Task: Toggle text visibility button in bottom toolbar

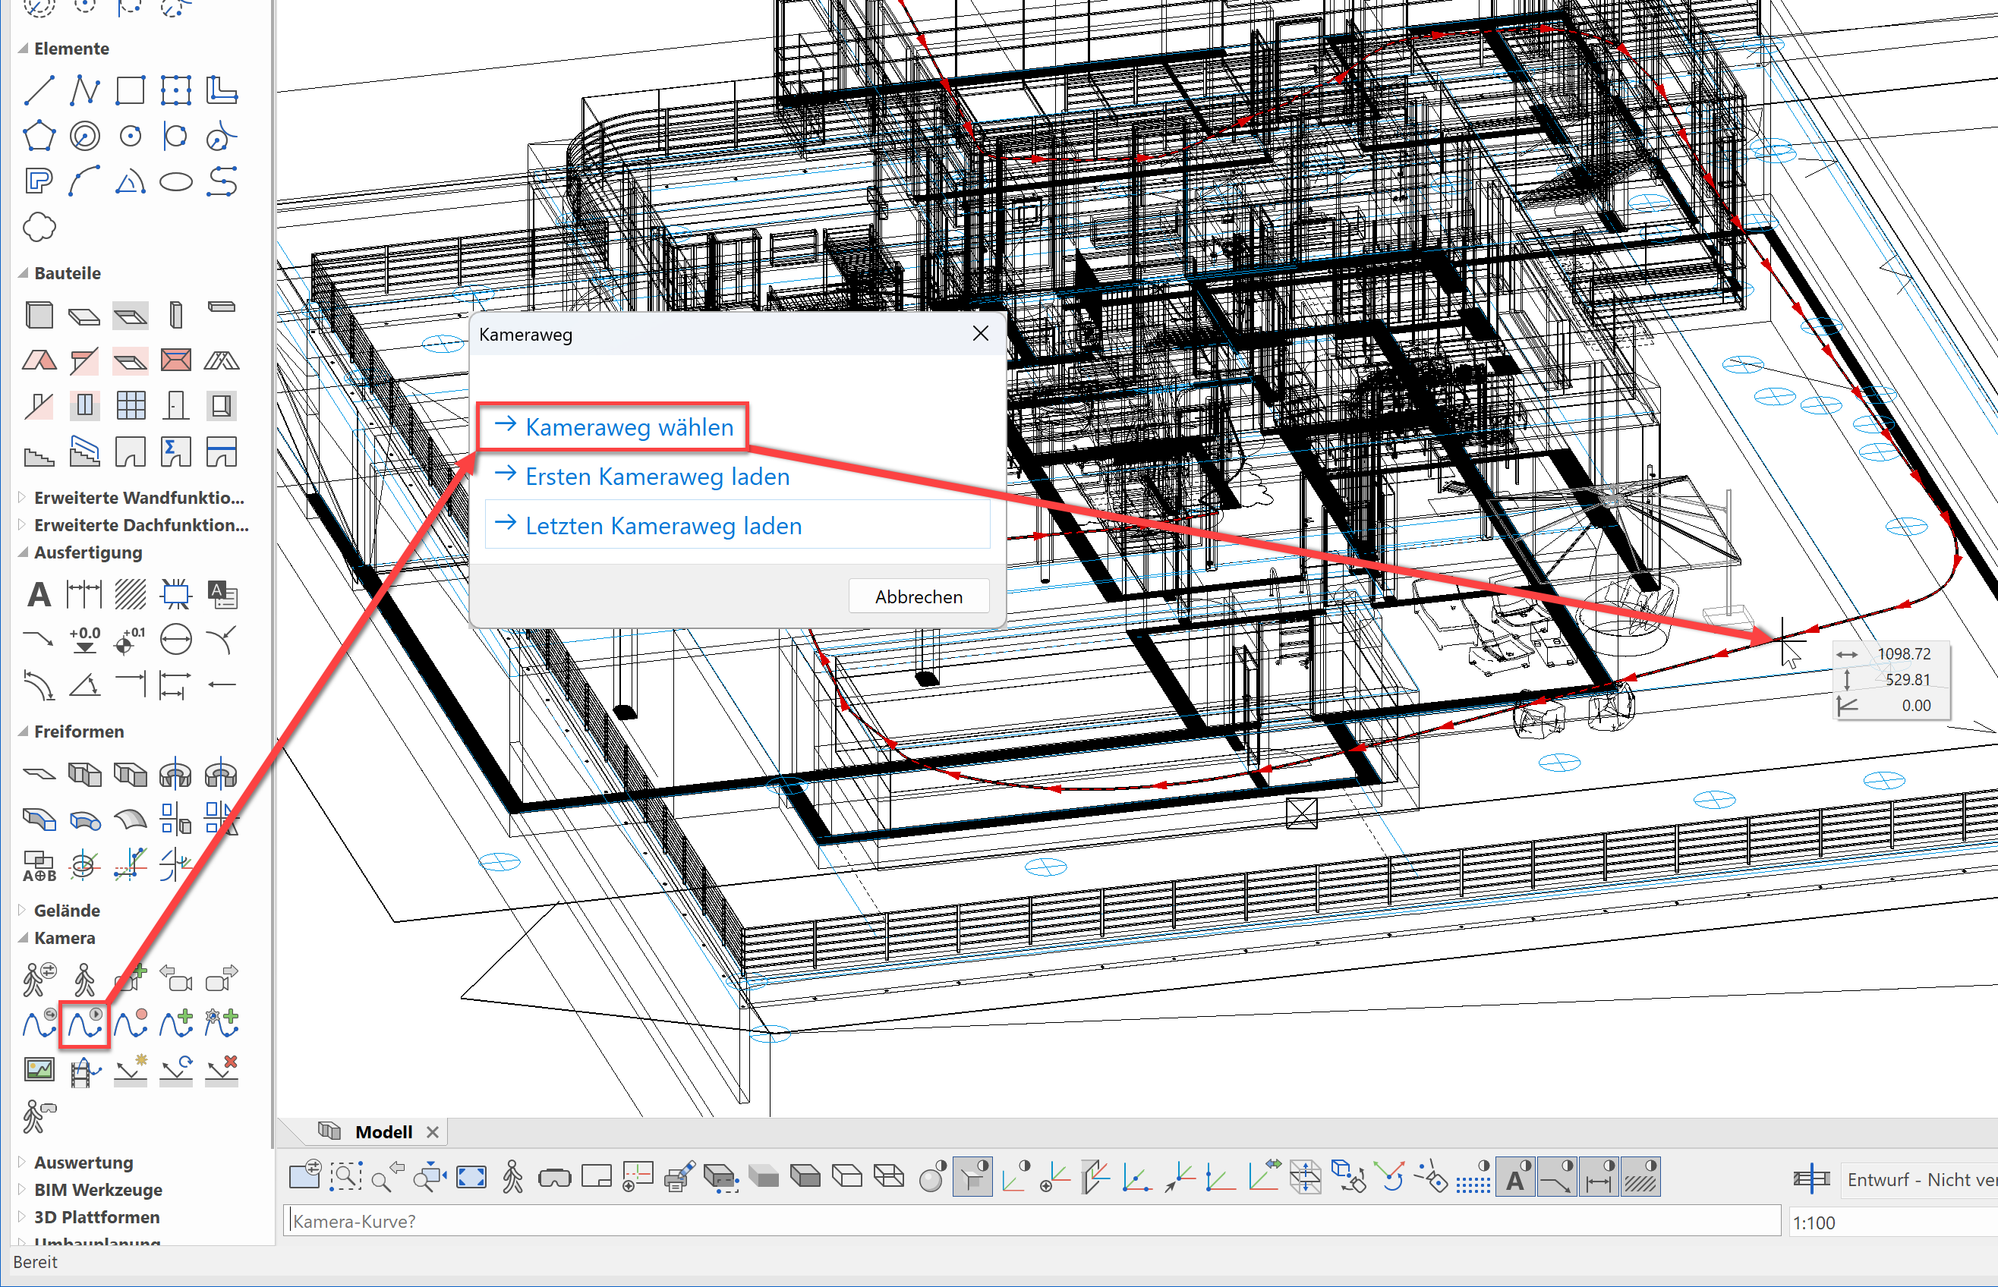Action: pyautogui.click(x=1514, y=1178)
